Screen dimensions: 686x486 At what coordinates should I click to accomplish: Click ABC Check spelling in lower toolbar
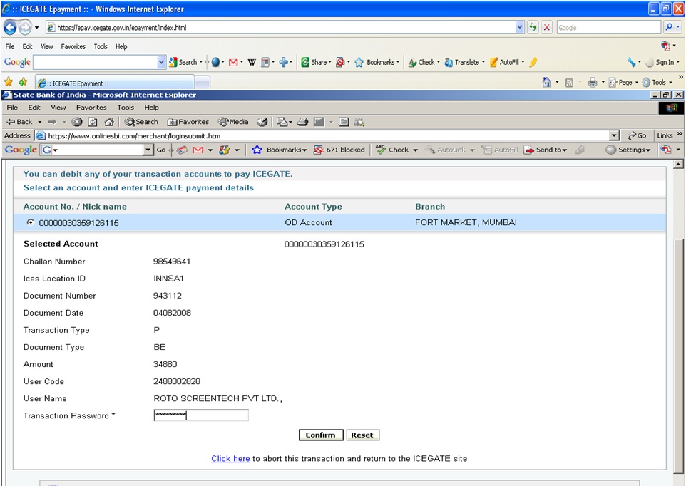[x=392, y=150]
